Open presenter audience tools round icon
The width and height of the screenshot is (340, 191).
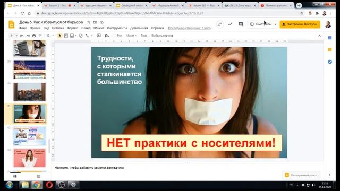point(219,24)
